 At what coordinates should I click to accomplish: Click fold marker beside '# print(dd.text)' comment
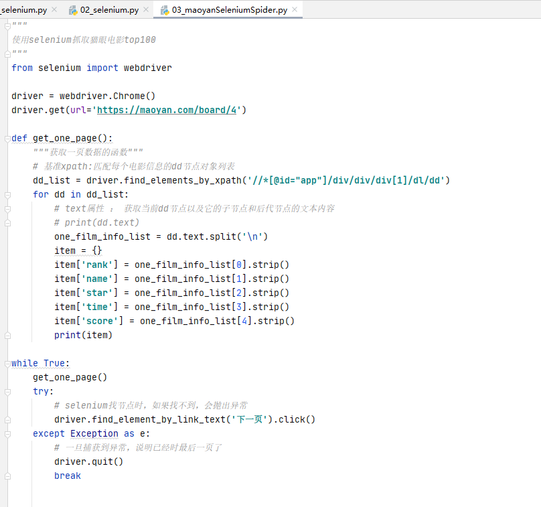click(x=7, y=223)
